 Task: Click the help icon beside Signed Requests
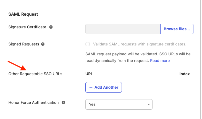pos(43,44)
